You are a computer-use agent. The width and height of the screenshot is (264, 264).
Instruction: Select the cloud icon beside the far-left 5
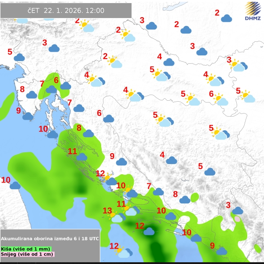(19, 57)
